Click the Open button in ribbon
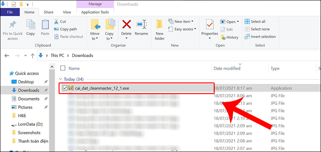This screenshot has height=152, width=321. pyautogui.click(x=229, y=22)
